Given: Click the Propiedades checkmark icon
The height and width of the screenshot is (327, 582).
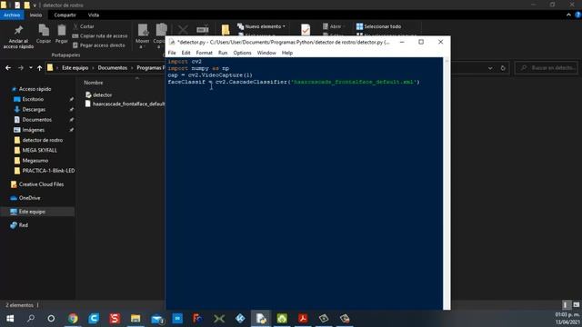Looking at the screenshot, I should point(306,30).
